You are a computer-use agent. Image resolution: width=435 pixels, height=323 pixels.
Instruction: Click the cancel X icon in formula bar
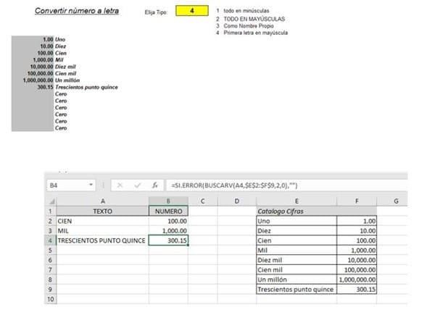120,185
